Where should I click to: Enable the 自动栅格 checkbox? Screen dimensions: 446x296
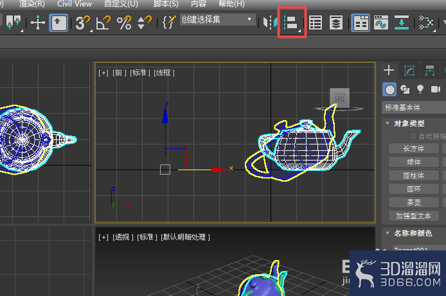(413, 136)
